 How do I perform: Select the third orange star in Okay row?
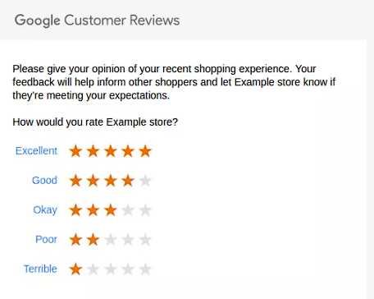click(x=111, y=210)
